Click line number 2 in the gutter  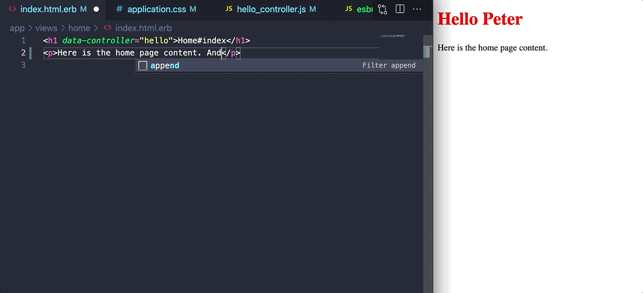23,53
